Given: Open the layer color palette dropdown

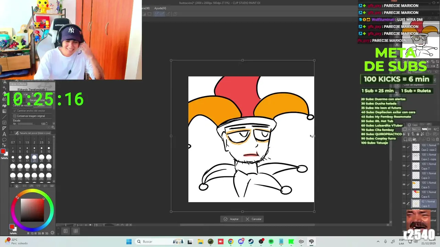Looking at the screenshot, I should click(406, 129).
